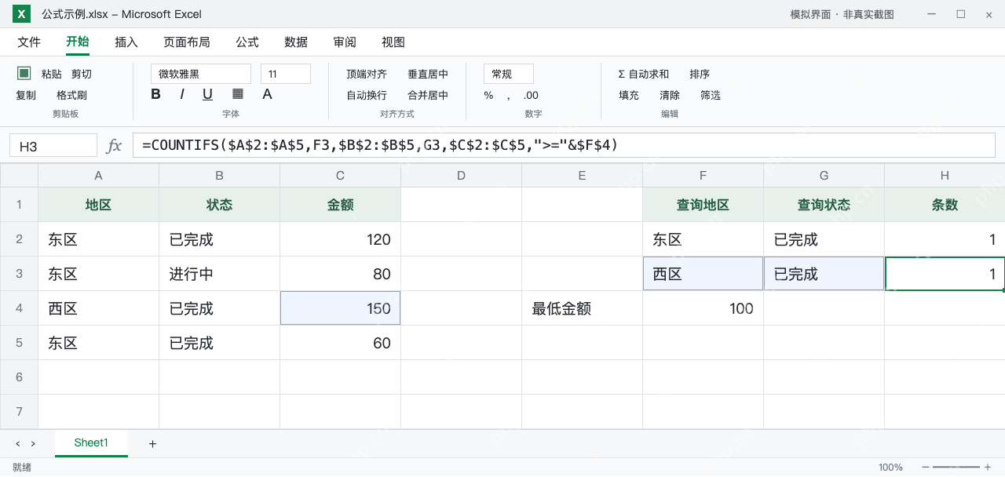
Task: Apply percent number format
Action: pyautogui.click(x=488, y=95)
